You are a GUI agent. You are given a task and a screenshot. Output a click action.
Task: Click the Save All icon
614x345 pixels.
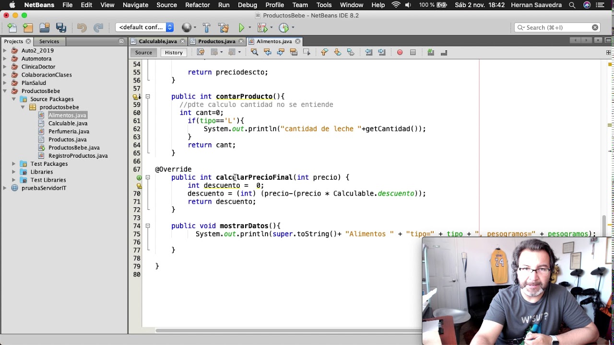(x=61, y=28)
